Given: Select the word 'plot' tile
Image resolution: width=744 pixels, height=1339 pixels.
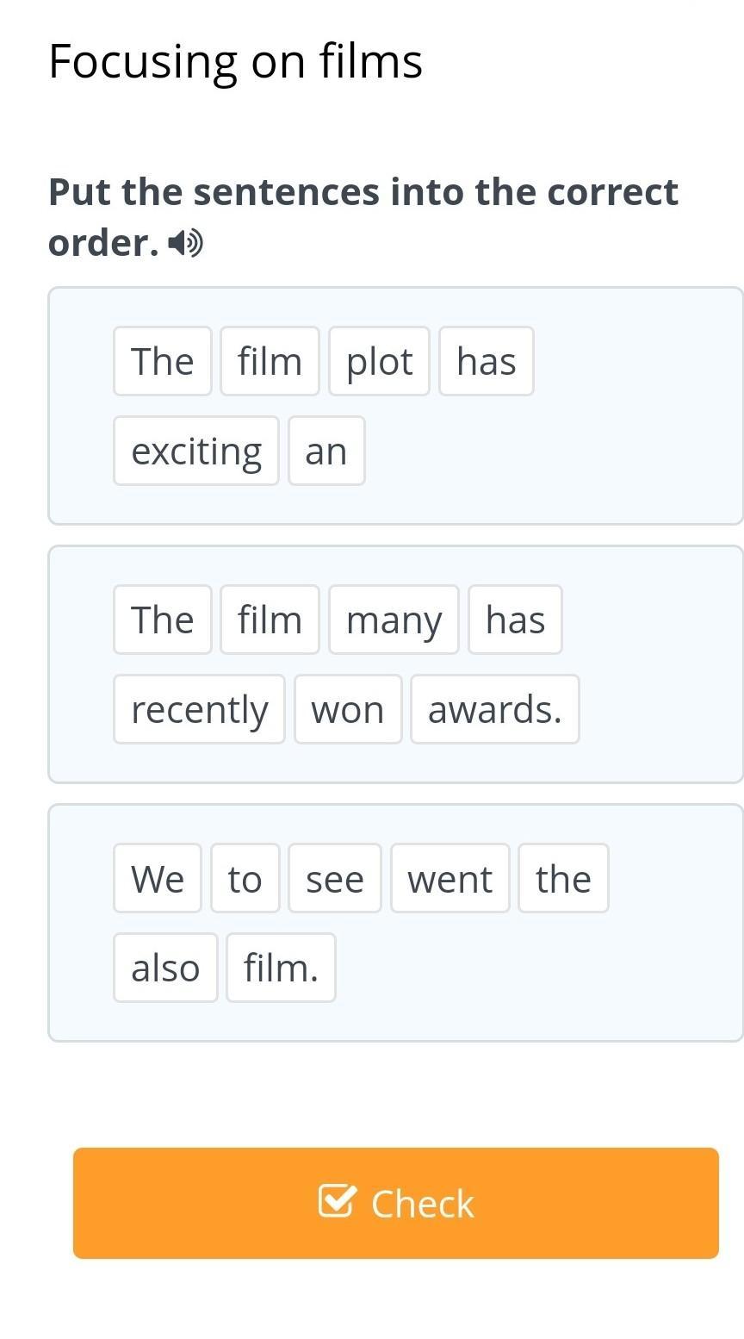Looking at the screenshot, I should (x=379, y=361).
